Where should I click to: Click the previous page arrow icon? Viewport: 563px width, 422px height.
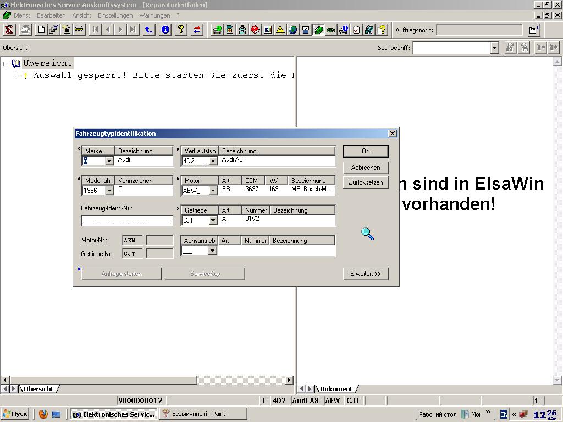[x=108, y=30]
